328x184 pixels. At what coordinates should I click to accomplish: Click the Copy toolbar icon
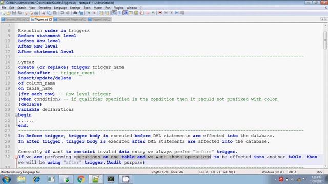coord(49,13)
